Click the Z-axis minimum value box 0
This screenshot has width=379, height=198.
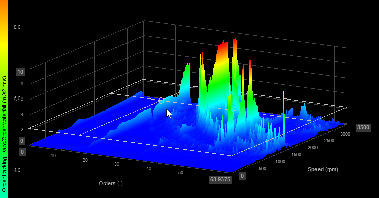click(22, 141)
